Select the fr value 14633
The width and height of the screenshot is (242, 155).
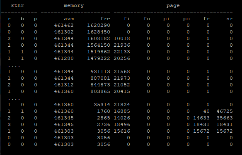[x=201, y=118]
